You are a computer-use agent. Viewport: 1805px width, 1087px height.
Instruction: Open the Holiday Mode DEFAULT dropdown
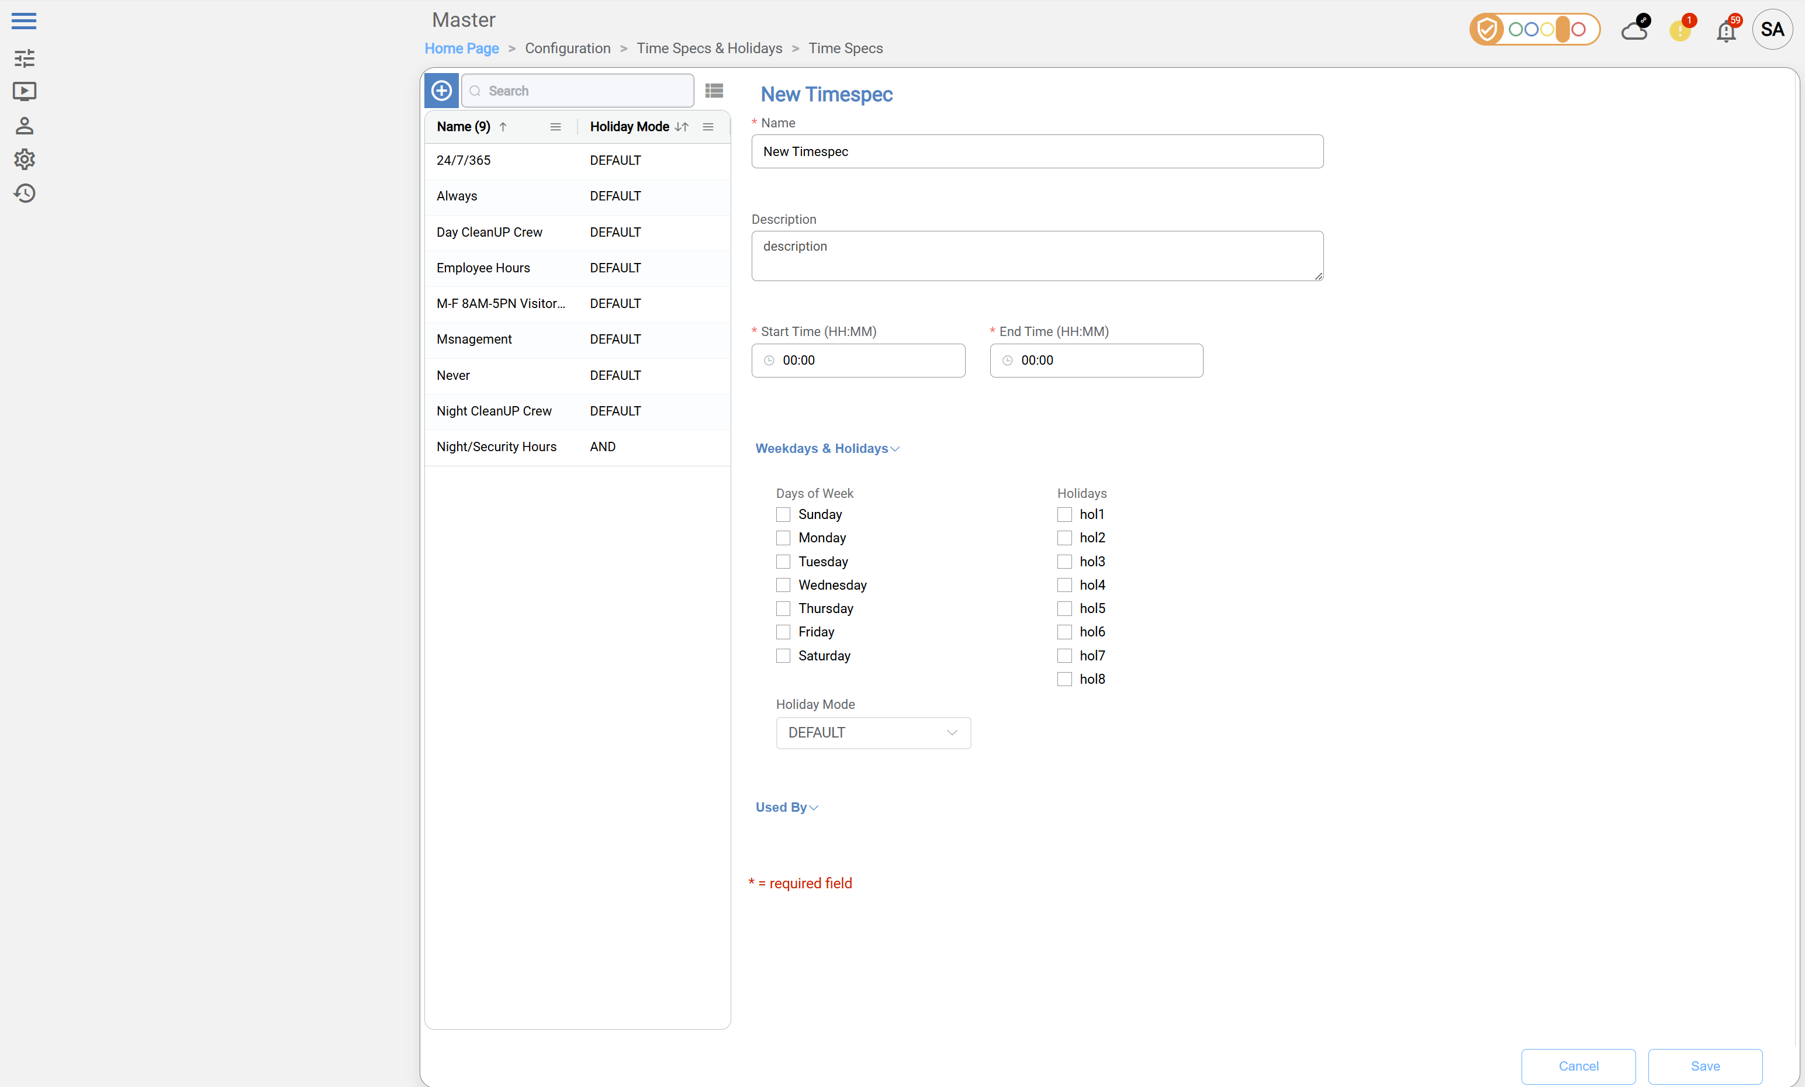[873, 733]
